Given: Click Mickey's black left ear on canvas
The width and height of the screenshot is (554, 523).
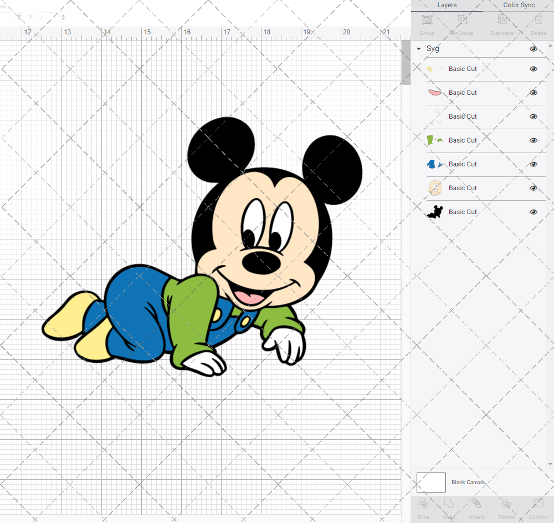Looking at the screenshot, I should (221, 149).
